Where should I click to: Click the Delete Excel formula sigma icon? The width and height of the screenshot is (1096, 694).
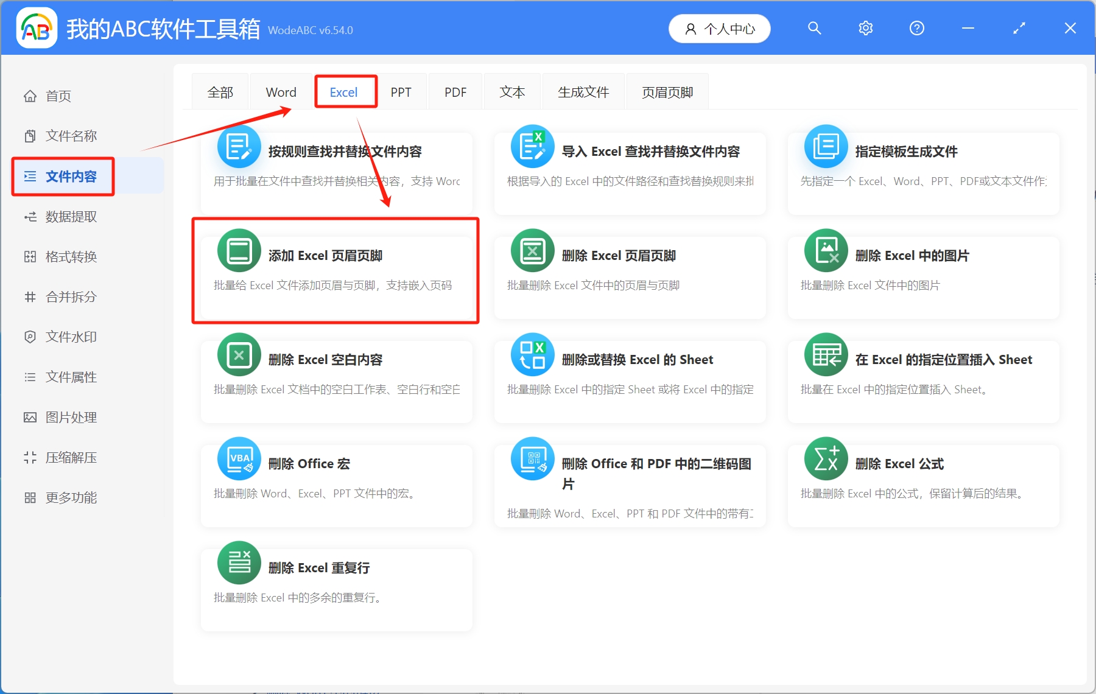(x=826, y=459)
